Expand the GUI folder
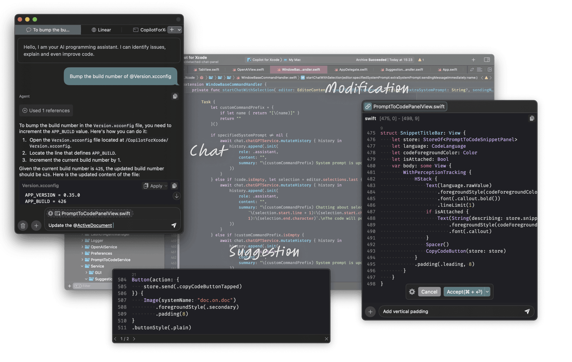This screenshot has height=362, width=572. pos(86,272)
